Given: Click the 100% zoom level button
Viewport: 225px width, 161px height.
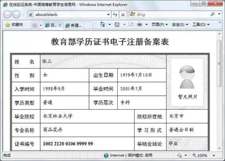Looking at the screenshot, I should click(x=200, y=155).
